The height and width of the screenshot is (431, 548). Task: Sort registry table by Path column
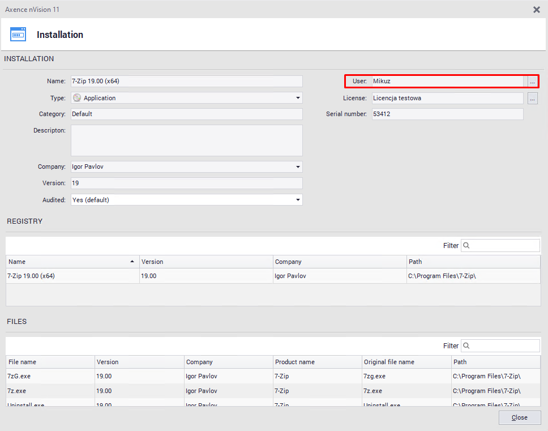coord(473,262)
